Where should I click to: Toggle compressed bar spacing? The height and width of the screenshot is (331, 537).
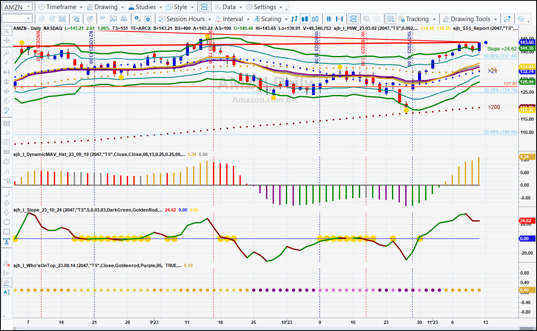[329, 19]
